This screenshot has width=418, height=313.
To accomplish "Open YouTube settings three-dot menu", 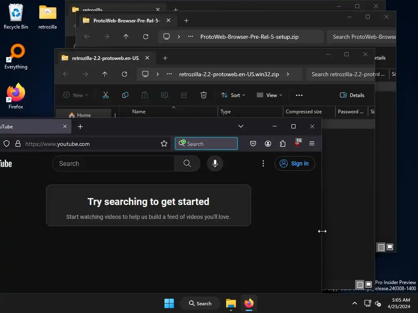I will click(263, 163).
